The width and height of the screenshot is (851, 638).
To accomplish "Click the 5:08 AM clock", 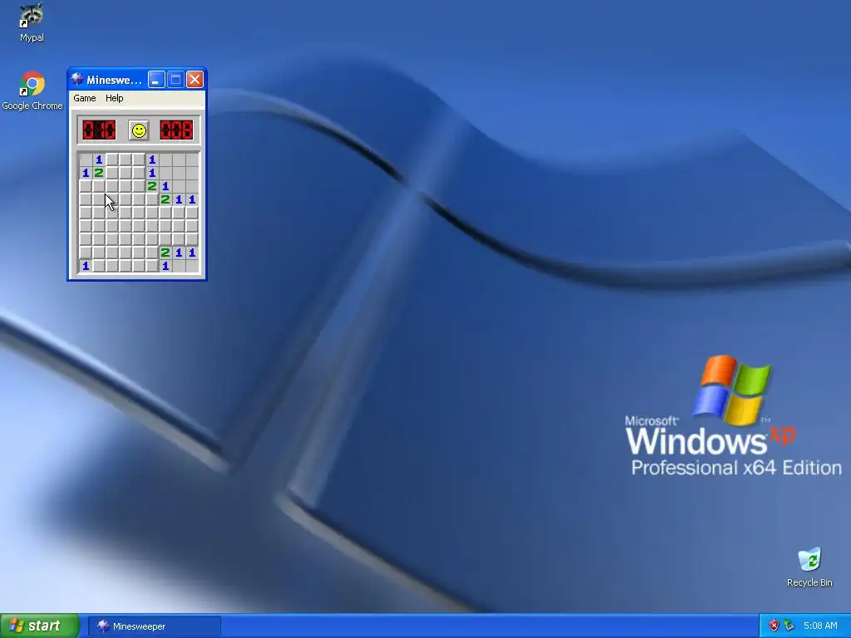I will click(820, 626).
